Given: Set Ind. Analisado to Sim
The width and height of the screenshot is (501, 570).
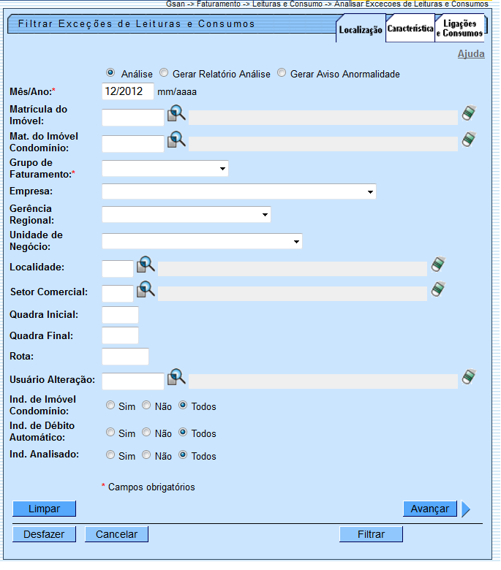Looking at the screenshot, I should click(x=110, y=455).
